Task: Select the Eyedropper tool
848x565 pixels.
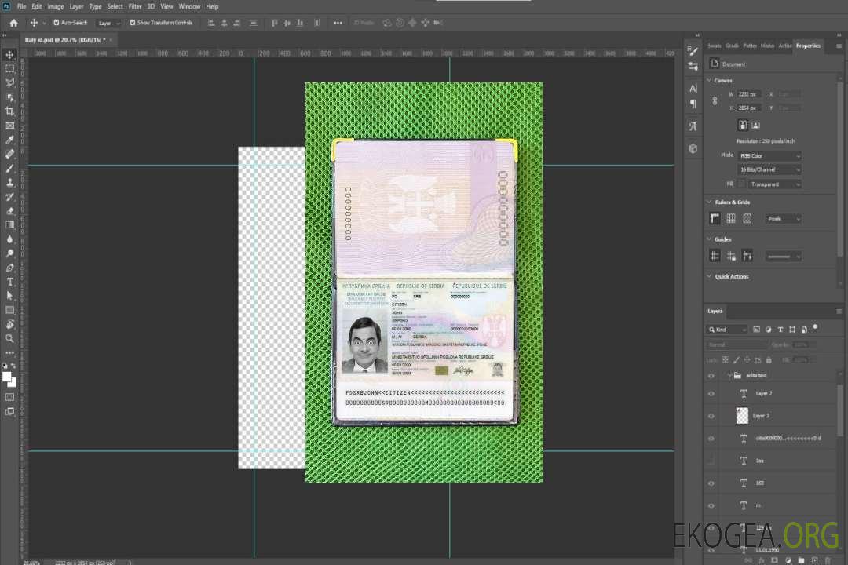Action: [x=9, y=140]
